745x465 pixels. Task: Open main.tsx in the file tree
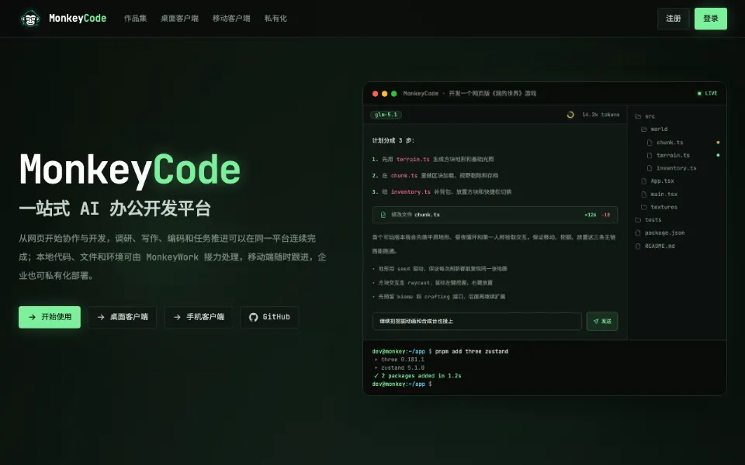[x=659, y=194]
